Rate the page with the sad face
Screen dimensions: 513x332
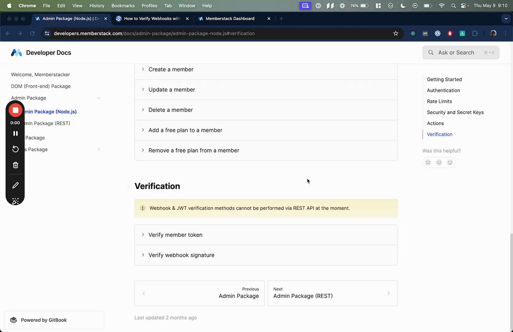428,162
